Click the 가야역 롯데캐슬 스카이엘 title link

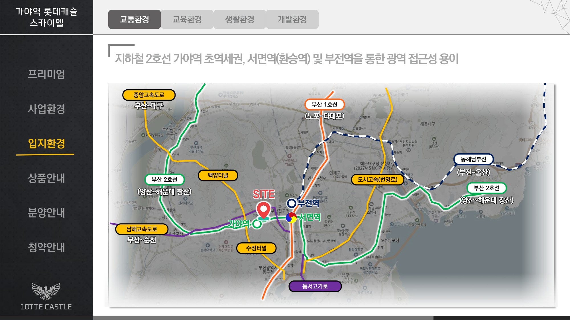46,17
